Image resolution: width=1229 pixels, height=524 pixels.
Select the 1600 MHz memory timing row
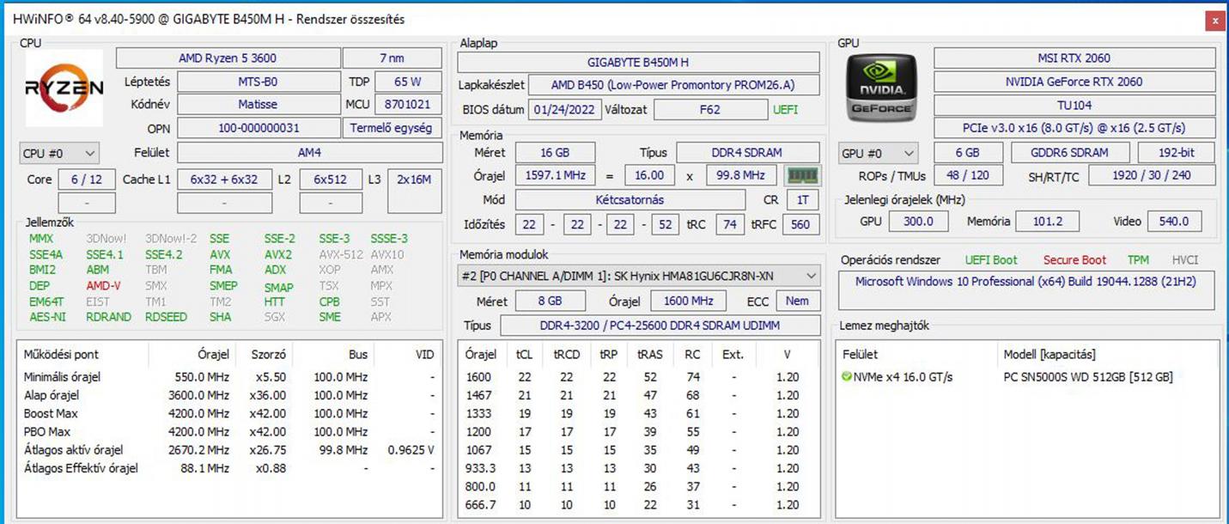[638, 377]
